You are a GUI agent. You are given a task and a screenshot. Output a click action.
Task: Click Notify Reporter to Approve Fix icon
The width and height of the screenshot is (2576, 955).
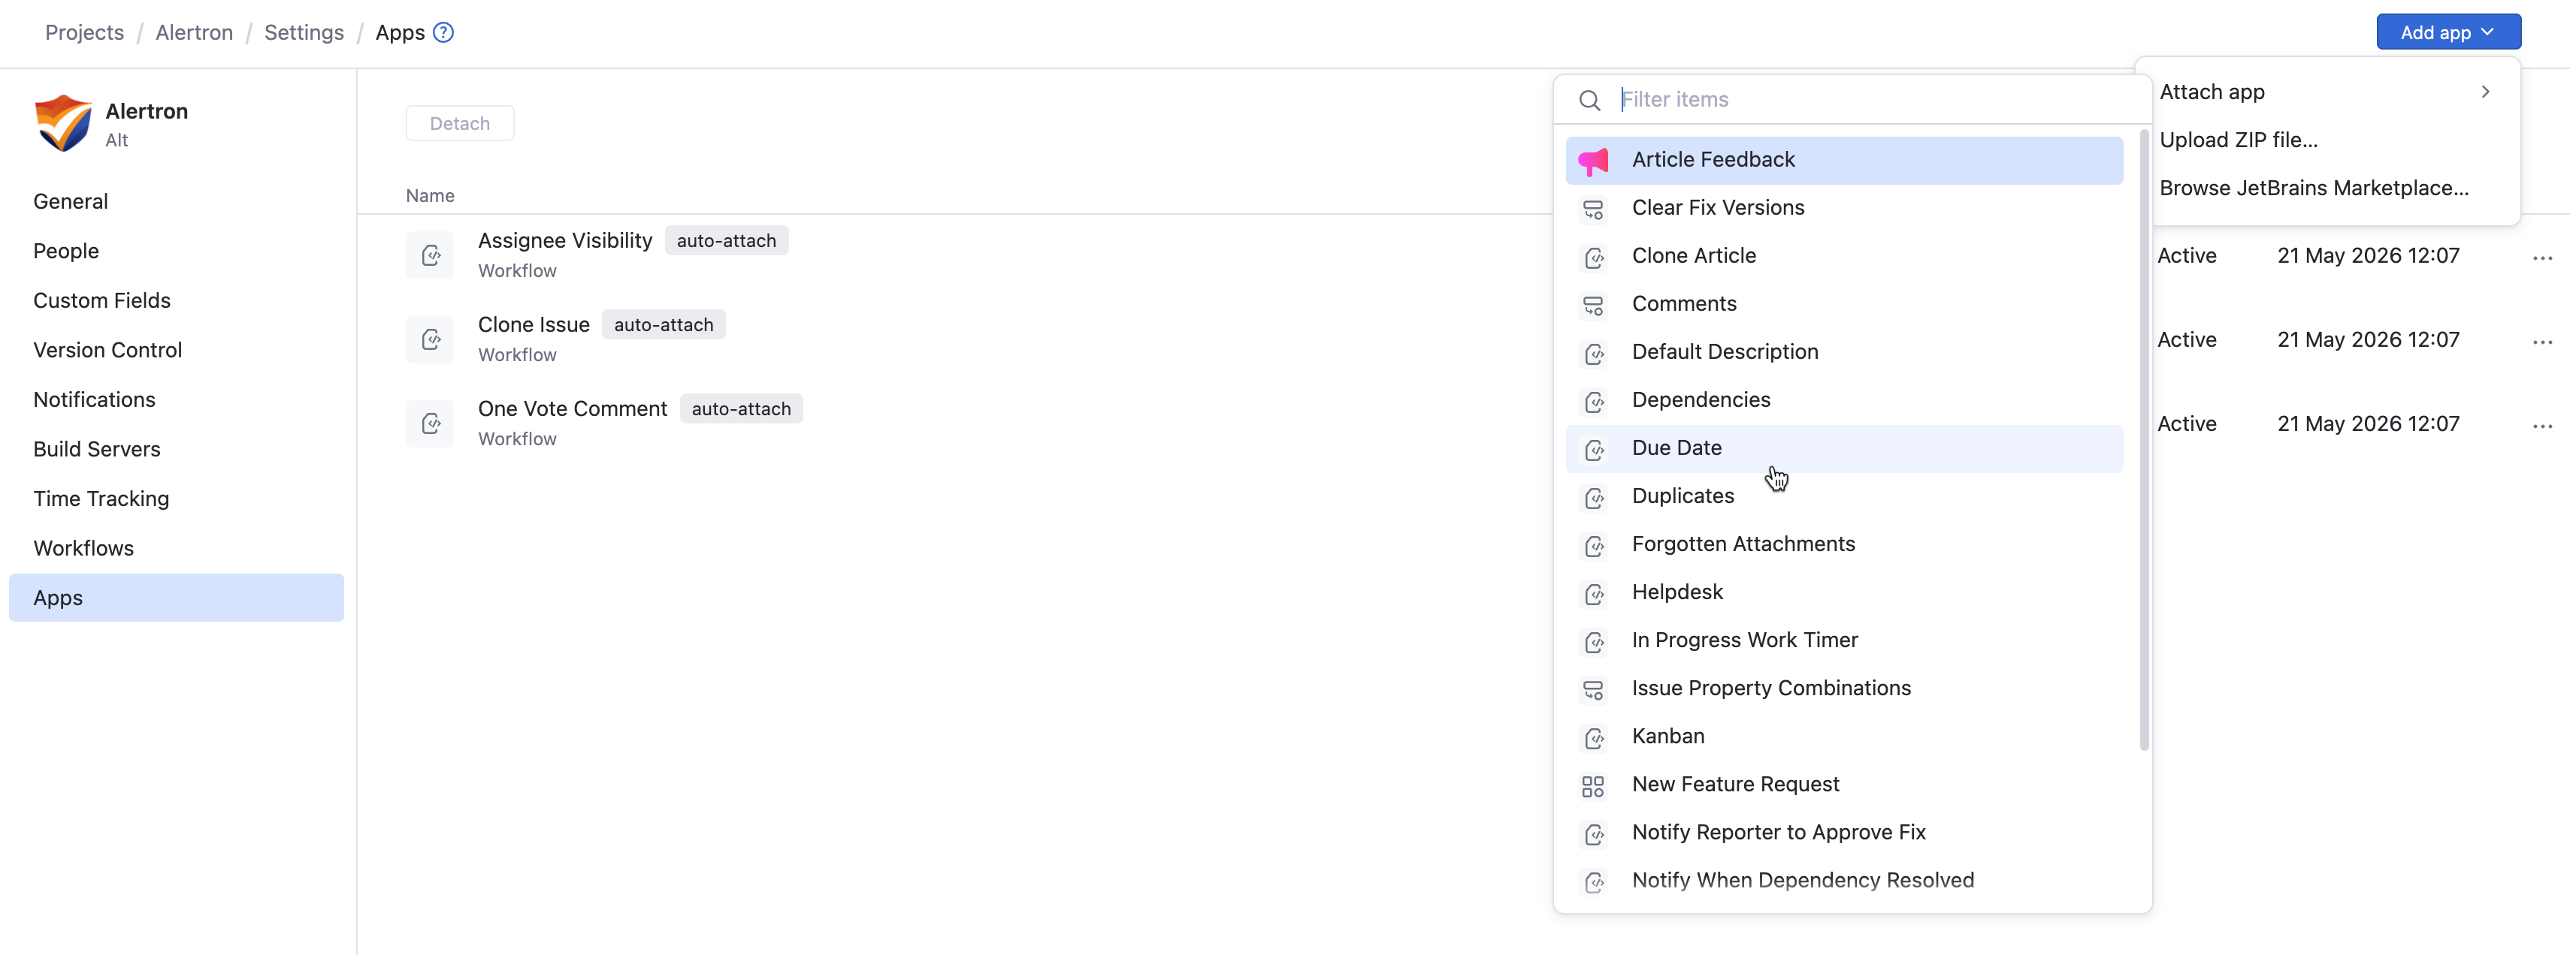[x=1593, y=833]
